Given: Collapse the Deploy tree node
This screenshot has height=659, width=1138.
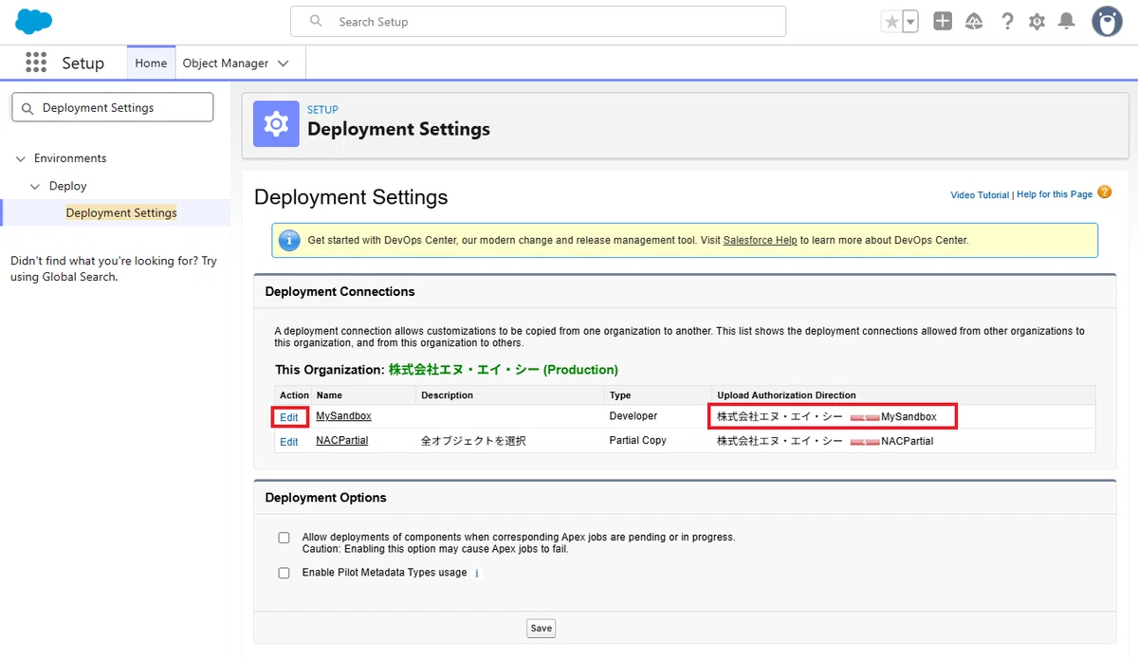Looking at the screenshot, I should click(36, 186).
